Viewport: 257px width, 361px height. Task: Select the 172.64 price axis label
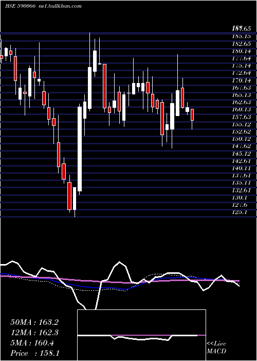point(241,73)
